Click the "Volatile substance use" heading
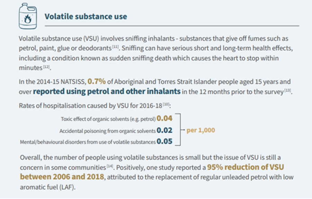 point(86,16)
